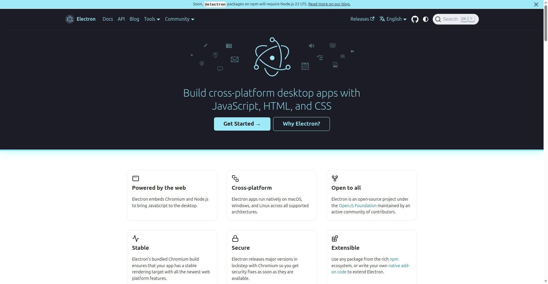Click the fork icon on Open to all

click(335, 178)
